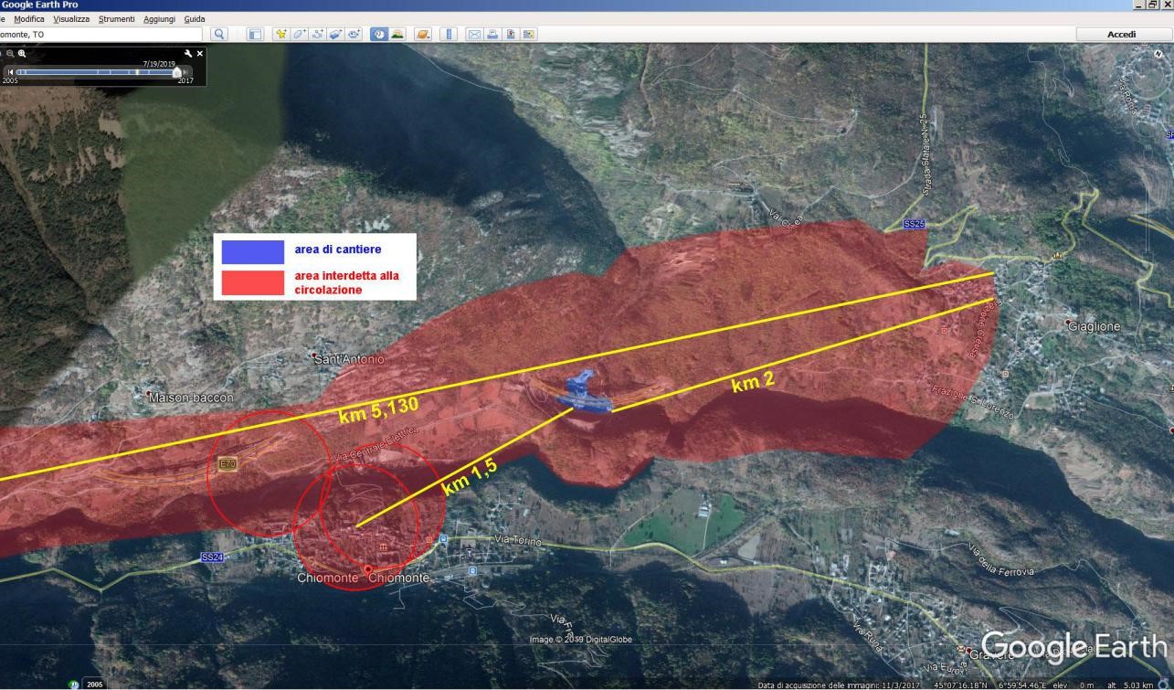Image resolution: width=1174 pixels, height=690 pixels.
Task: Toggle sunlight across the landscape
Action: (397, 34)
